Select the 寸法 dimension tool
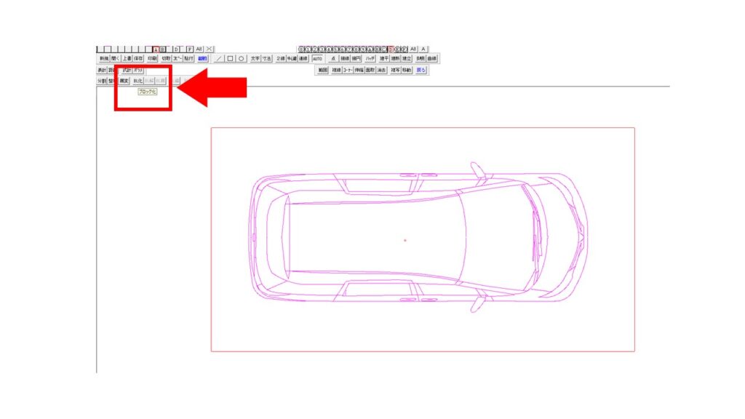Image resolution: width=745 pixels, height=419 pixels. pos(267,58)
